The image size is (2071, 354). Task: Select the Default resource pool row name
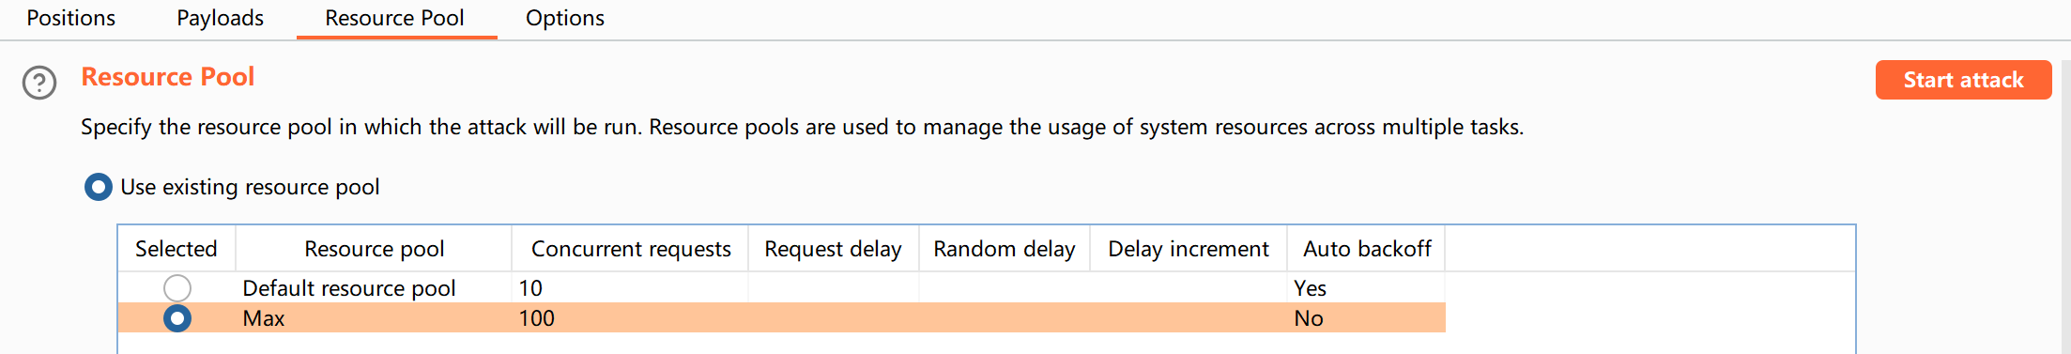coord(349,288)
